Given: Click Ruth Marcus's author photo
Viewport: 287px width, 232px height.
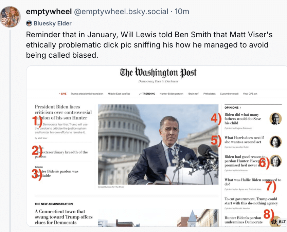Looking at the screenshot, I should 275,161.
